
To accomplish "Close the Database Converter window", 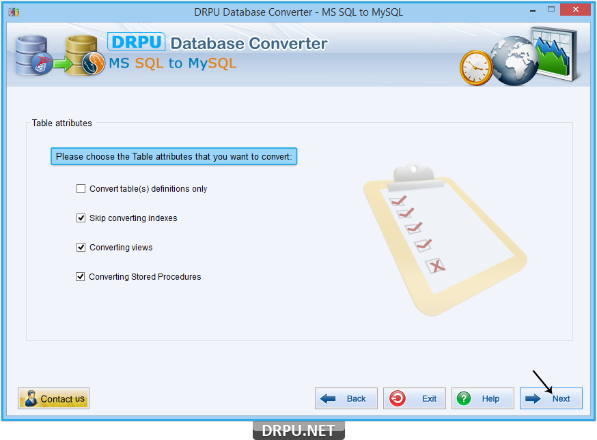I will click(575, 9).
